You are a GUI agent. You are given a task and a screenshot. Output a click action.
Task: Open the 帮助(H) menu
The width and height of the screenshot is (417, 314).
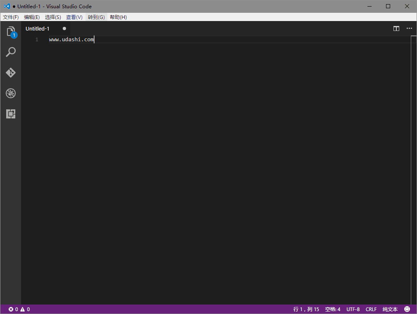118,17
